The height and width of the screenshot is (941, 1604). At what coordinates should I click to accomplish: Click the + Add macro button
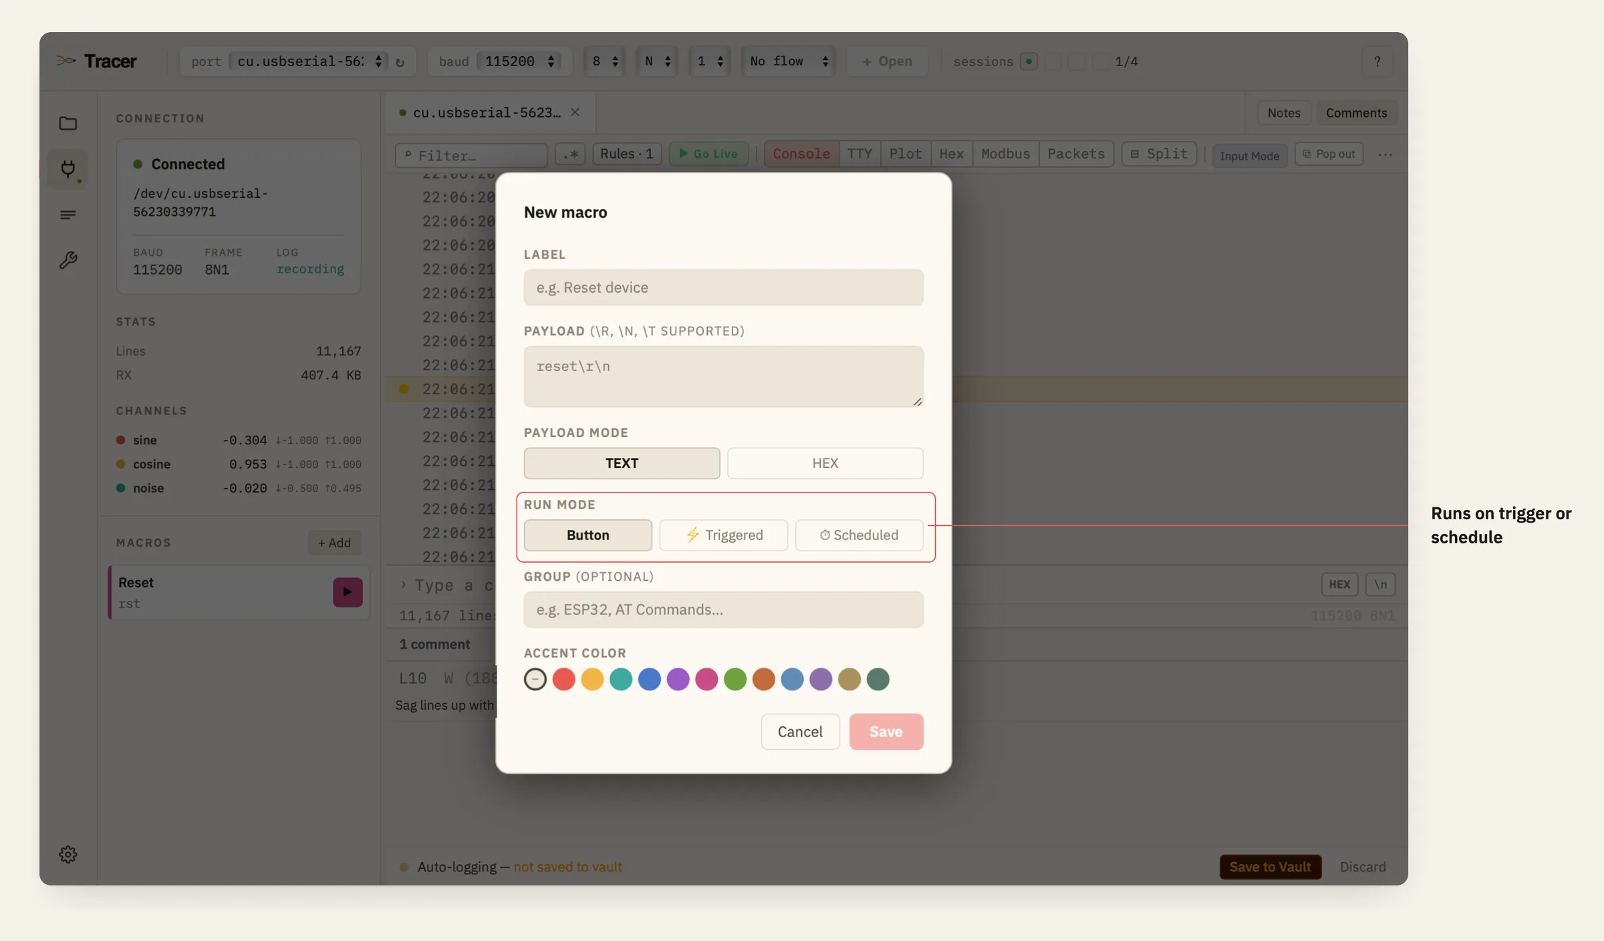point(334,543)
